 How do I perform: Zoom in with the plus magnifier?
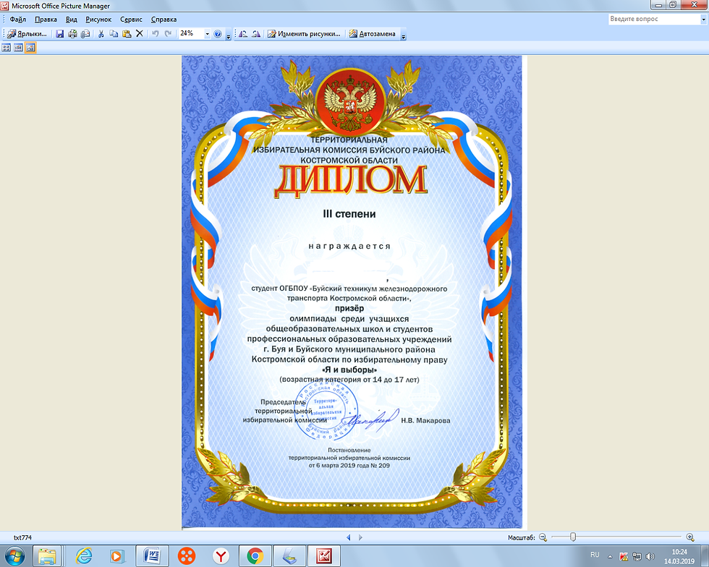point(690,537)
